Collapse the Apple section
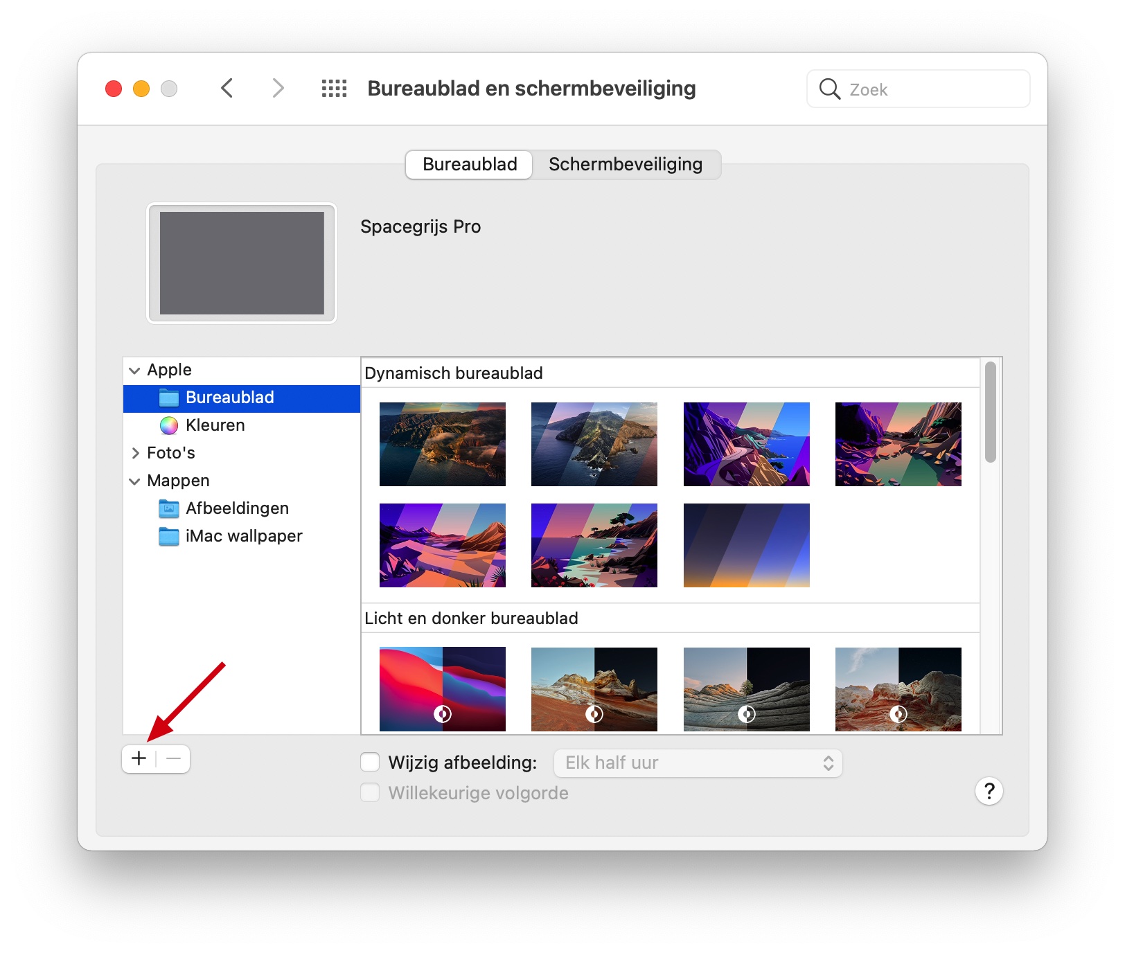 [134, 371]
